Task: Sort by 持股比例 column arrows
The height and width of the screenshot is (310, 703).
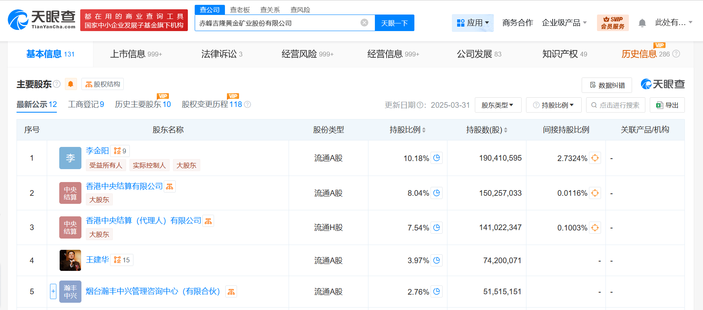Action: (424, 130)
